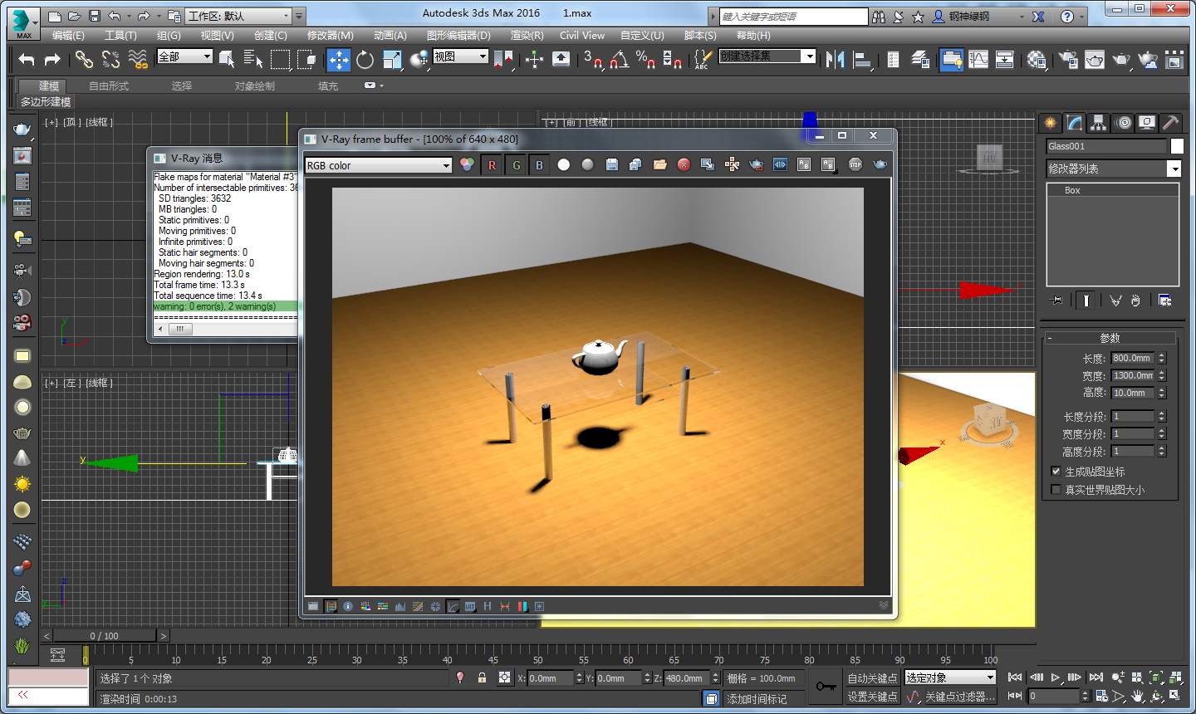
Task: Enable 真实世界贴图大小 checkbox
Action: click(x=1056, y=490)
